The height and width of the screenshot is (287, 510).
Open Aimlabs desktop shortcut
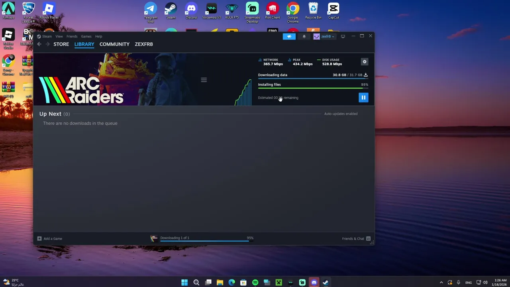point(8,11)
